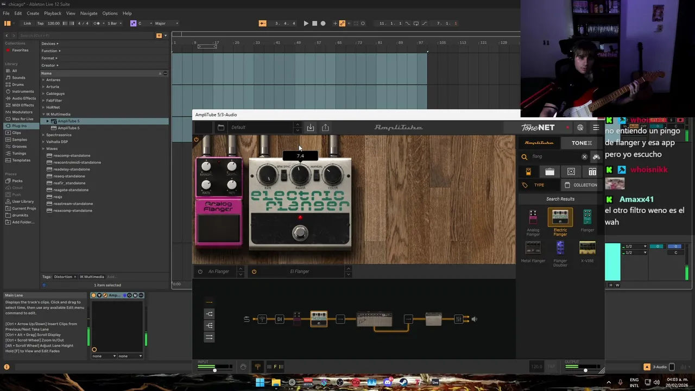Select Drums in the browser library
Screen dimensions: 695x391
[x=18, y=85]
